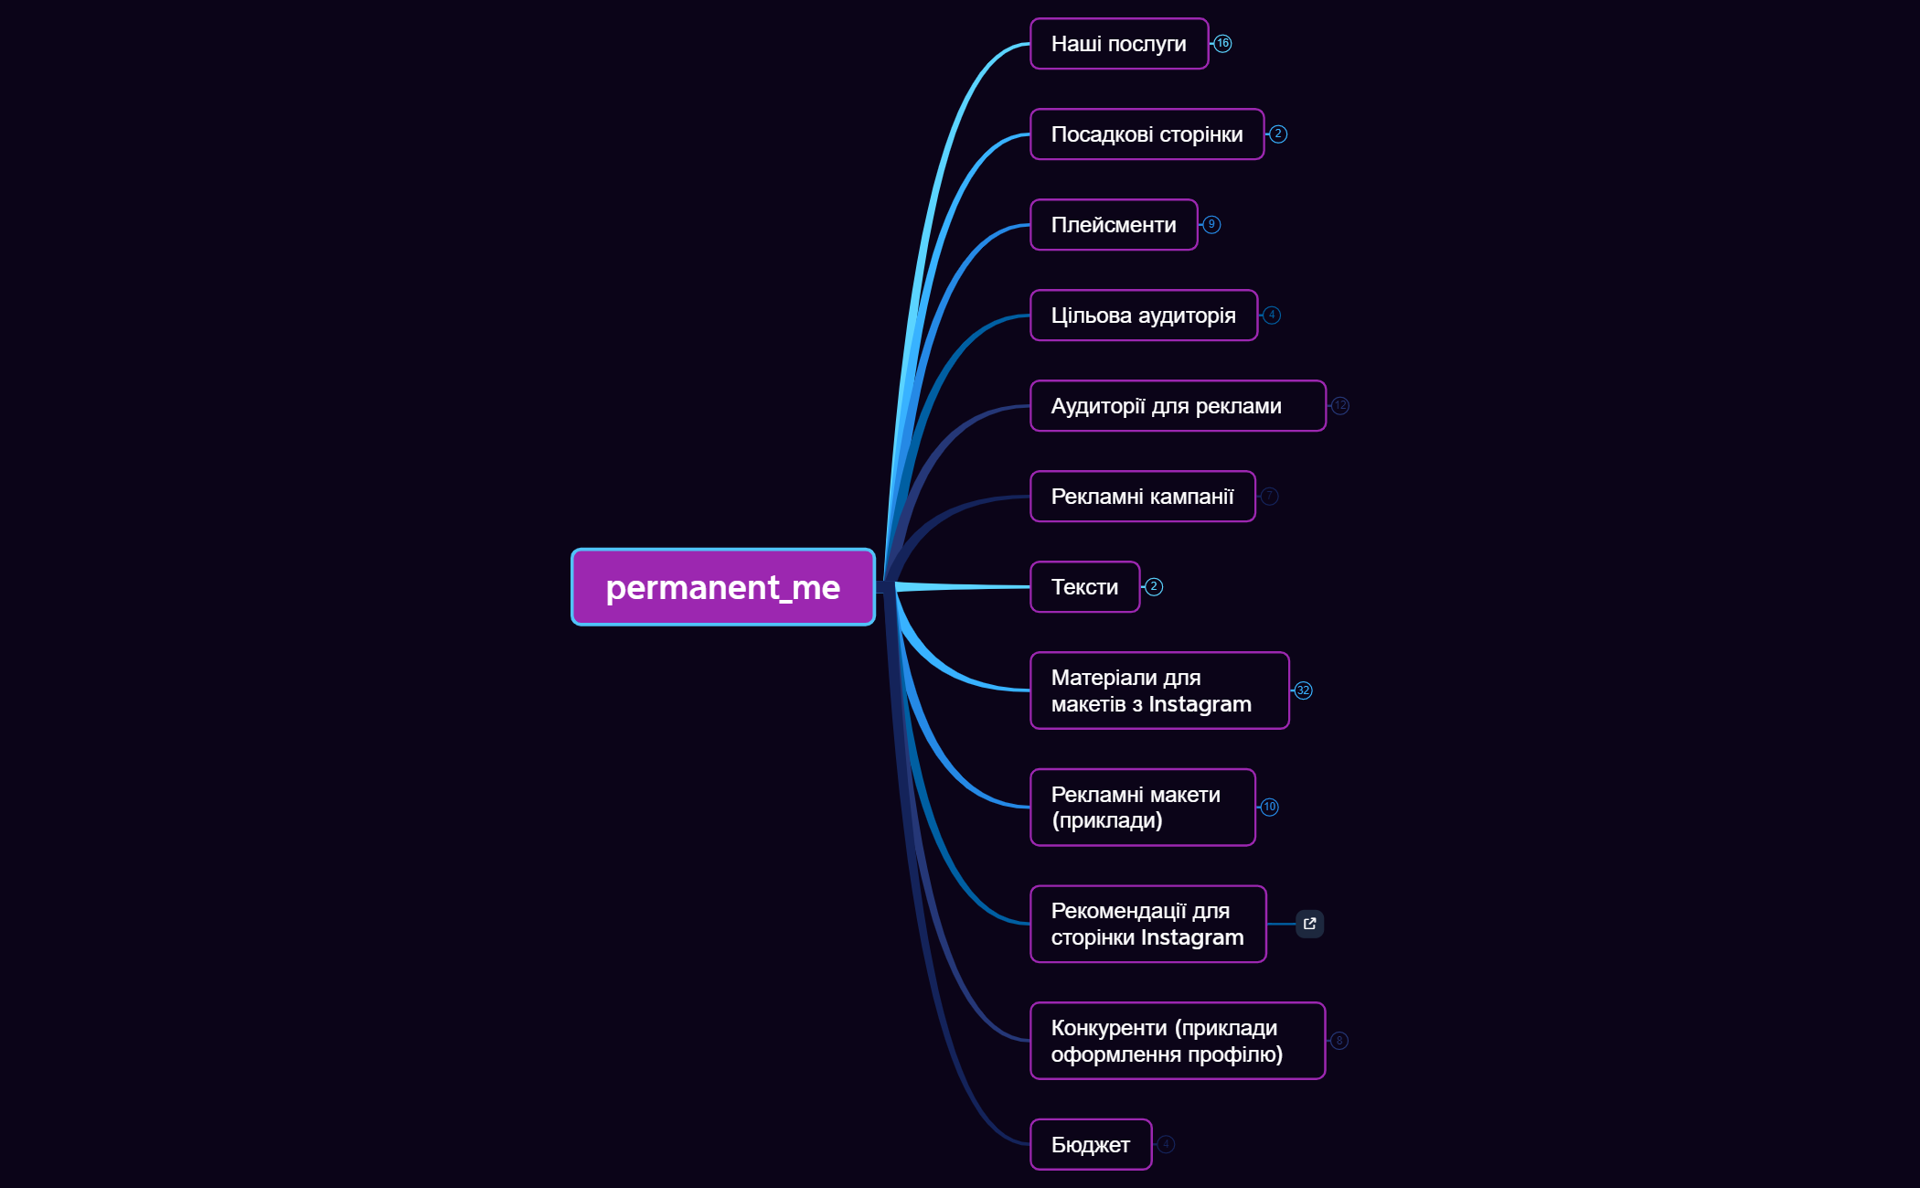Expand the Аудиторії для реклами count badge
This screenshot has width=1920, height=1188.
point(1340,406)
